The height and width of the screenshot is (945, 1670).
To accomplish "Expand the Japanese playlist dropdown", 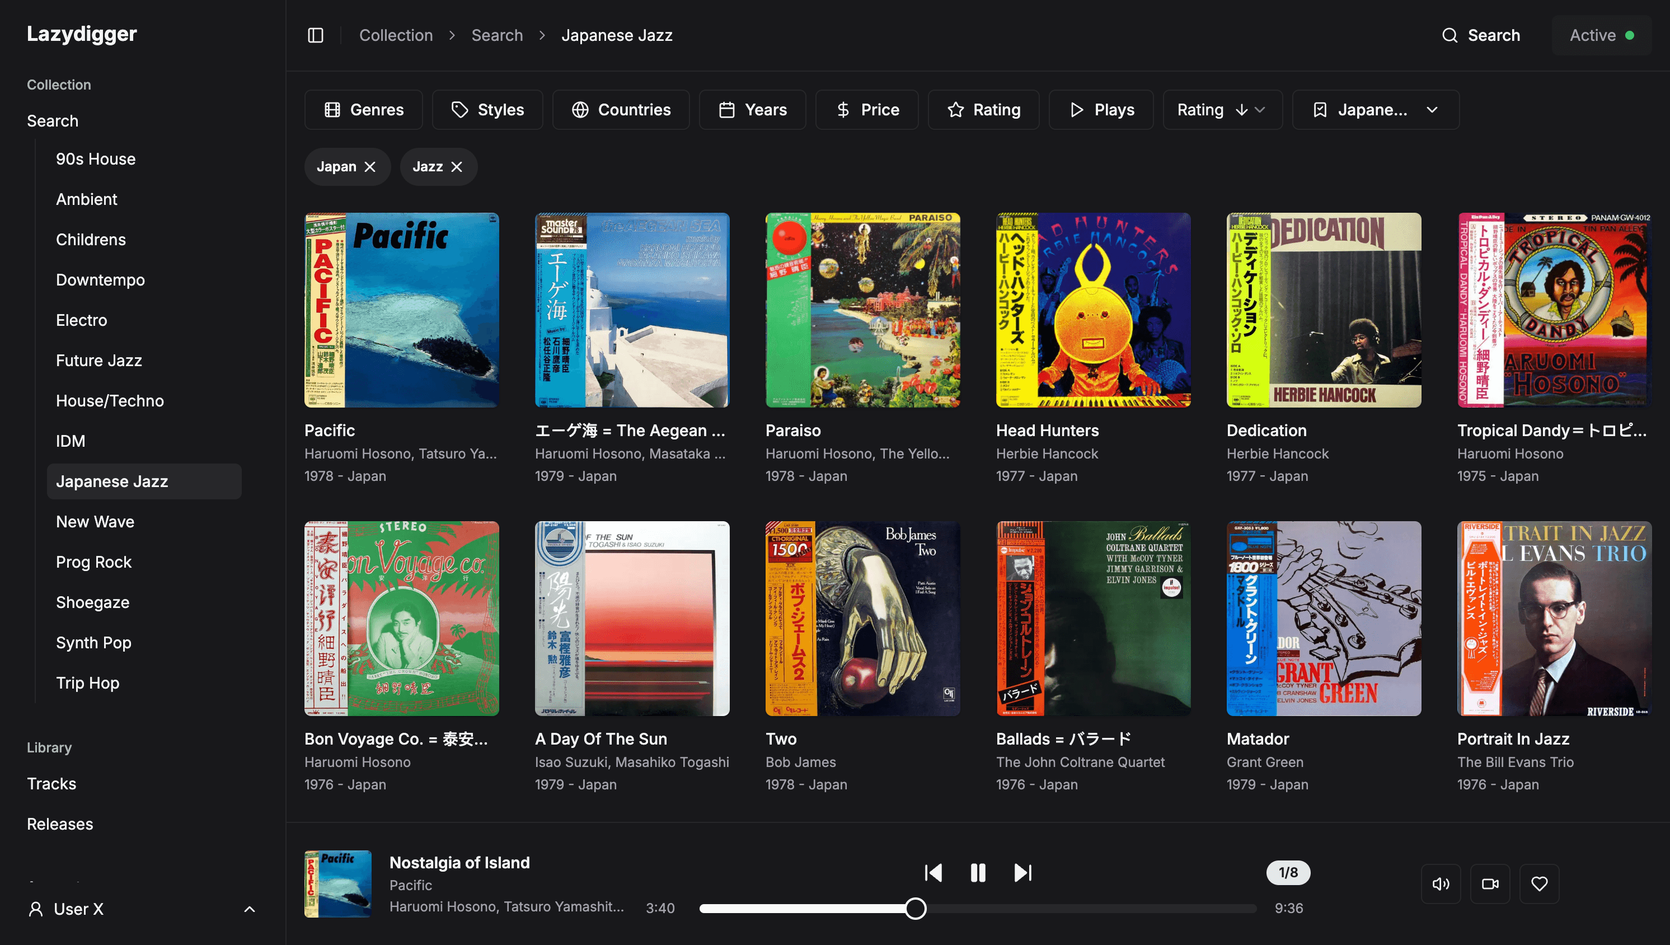I will (1376, 109).
